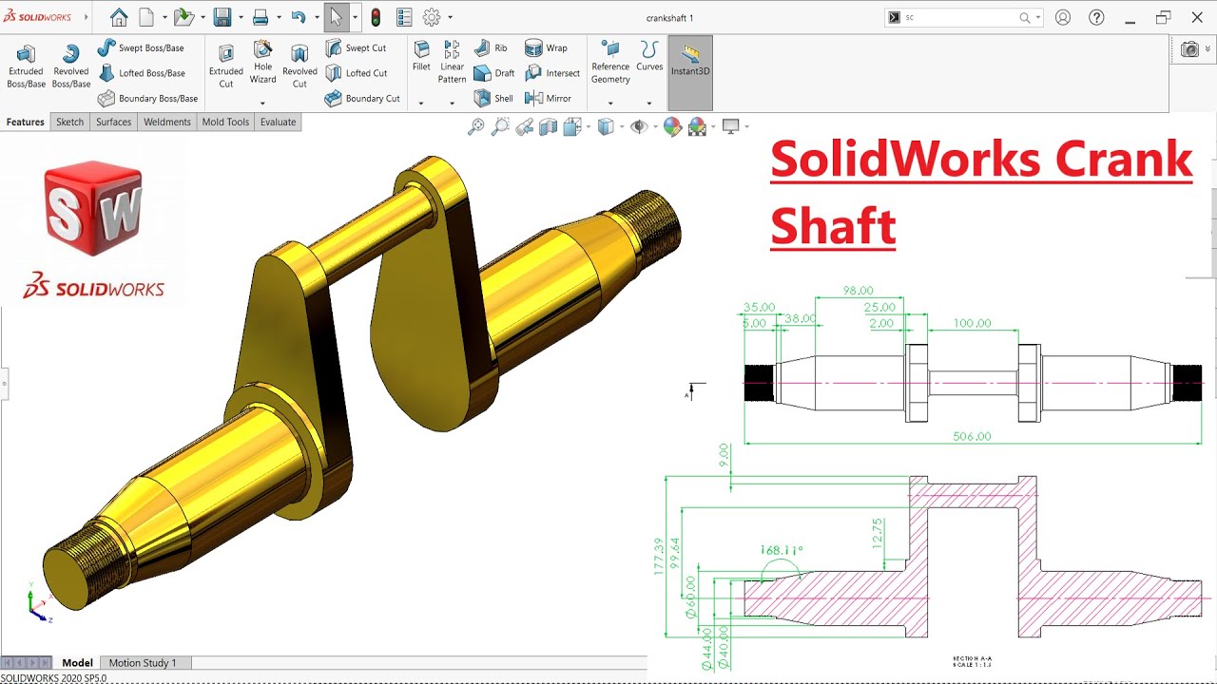Viewport: 1217px width, 684px height.
Task: Choose Extruded Cut
Action: click(x=226, y=66)
